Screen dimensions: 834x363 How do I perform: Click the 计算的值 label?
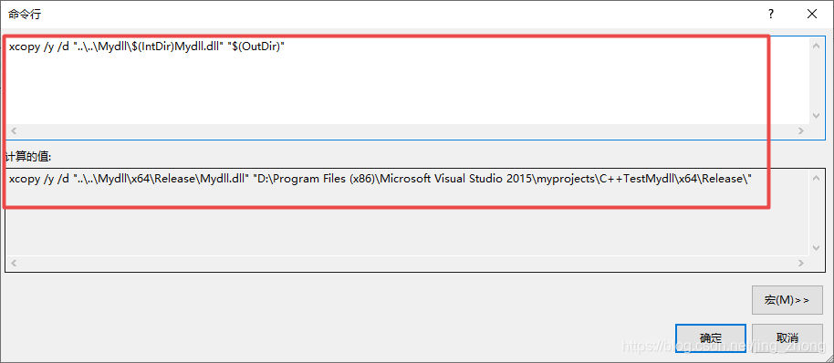[x=27, y=156]
